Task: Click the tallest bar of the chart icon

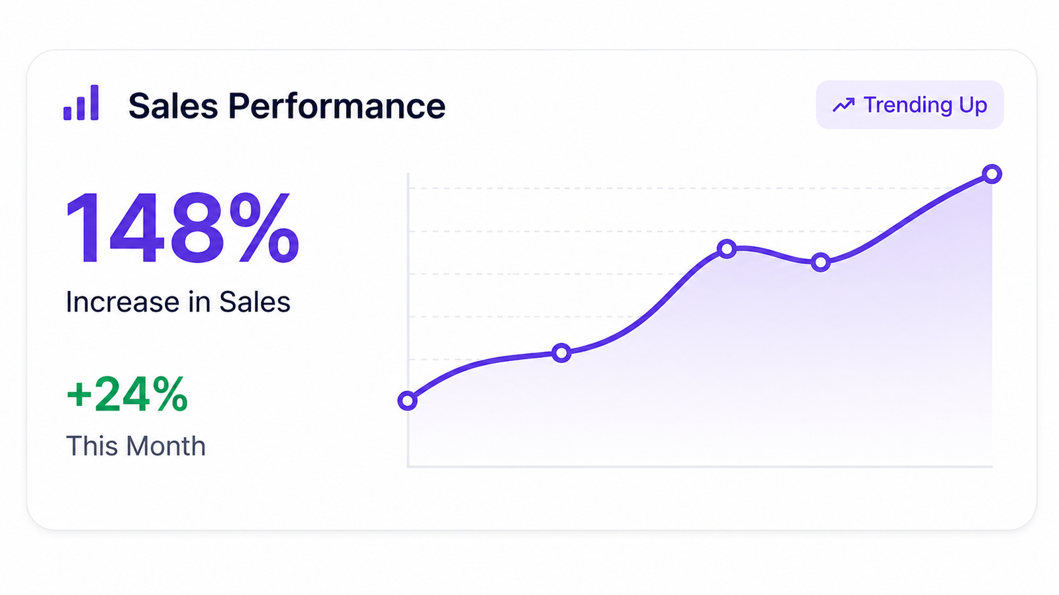Action: pyautogui.click(x=94, y=102)
